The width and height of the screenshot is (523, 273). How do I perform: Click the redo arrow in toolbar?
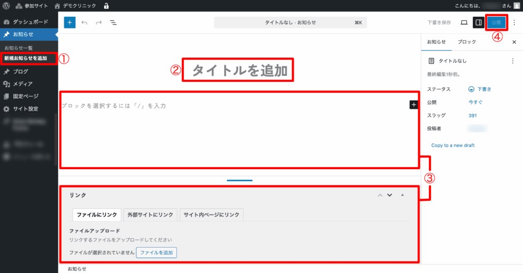tap(99, 22)
